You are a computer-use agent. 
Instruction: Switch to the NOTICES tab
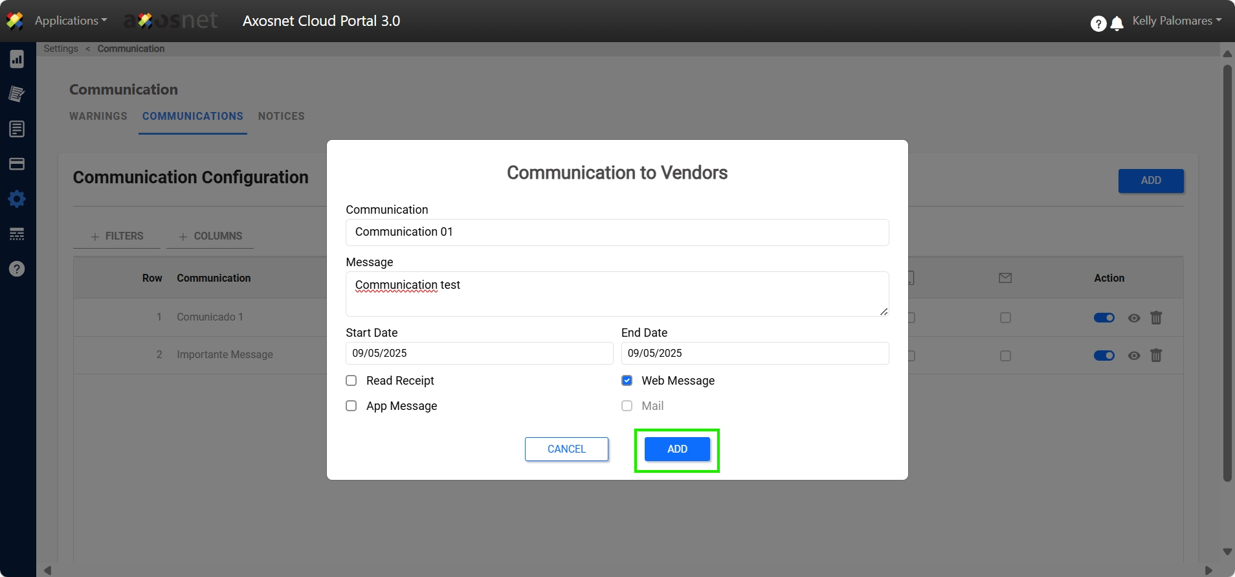281,116
